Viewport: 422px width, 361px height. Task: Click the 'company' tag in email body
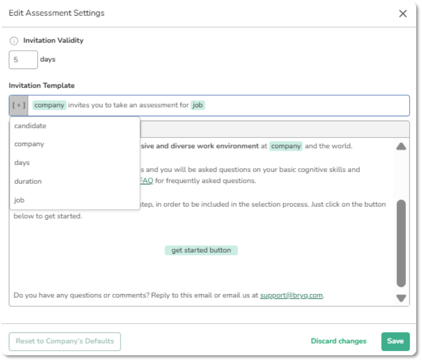coord(285,146)
